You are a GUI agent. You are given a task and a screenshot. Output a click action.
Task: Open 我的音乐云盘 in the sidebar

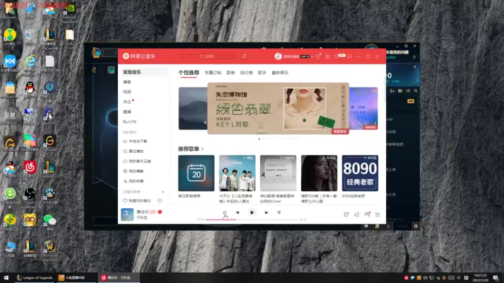tap(137, 161)
